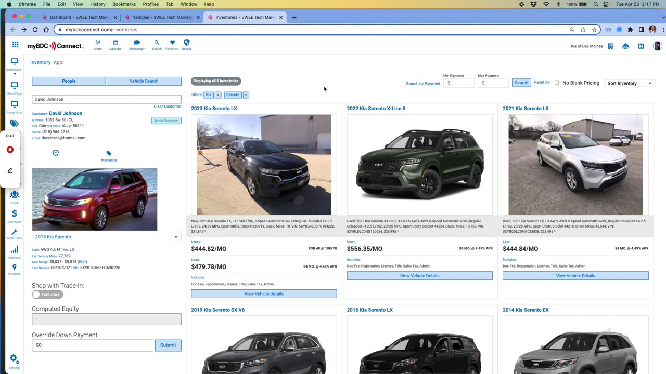Open Favorites heart icon
This screenshot has width=666, height=374.
(x=172, y=45)
